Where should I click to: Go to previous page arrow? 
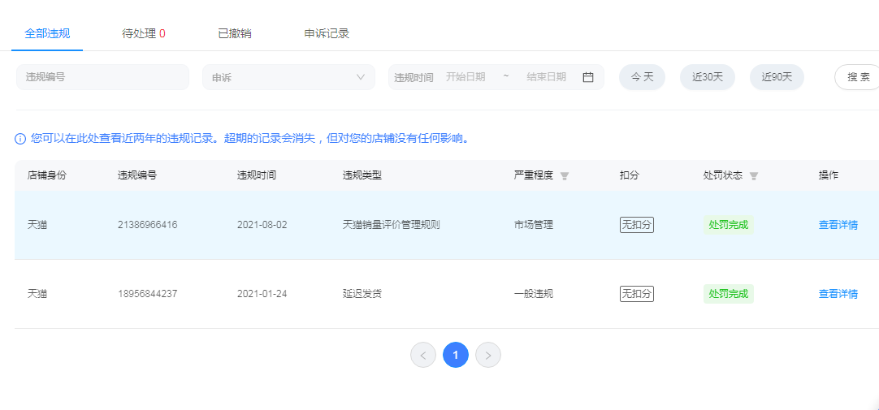[423, 355]
